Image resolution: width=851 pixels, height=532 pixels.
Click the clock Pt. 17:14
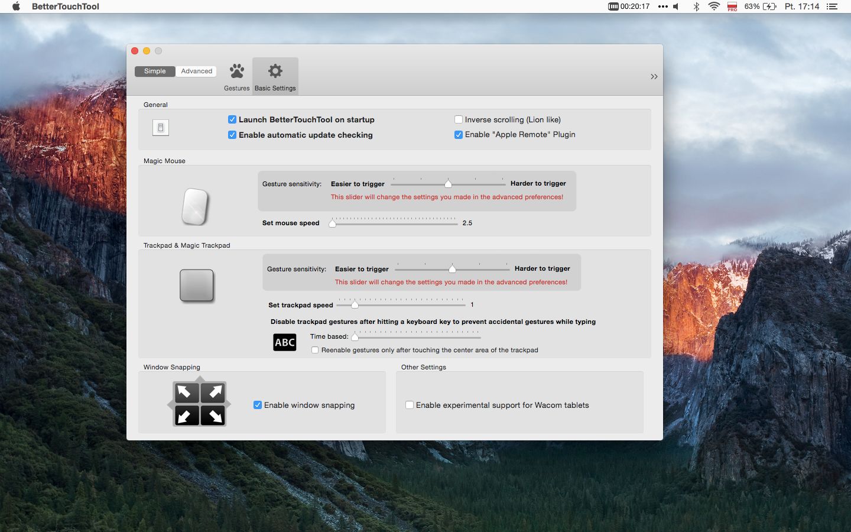pos(801,7)
